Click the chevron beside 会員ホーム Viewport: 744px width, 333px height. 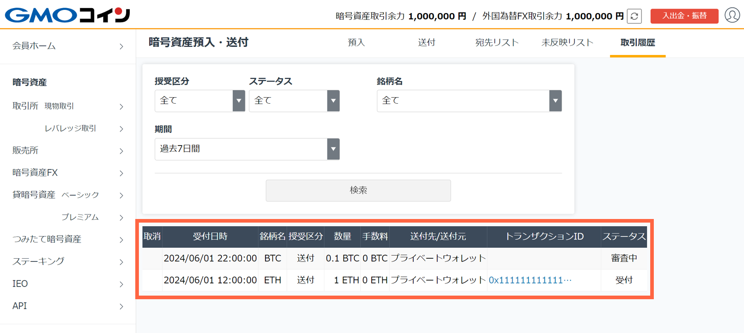point(121,46)
